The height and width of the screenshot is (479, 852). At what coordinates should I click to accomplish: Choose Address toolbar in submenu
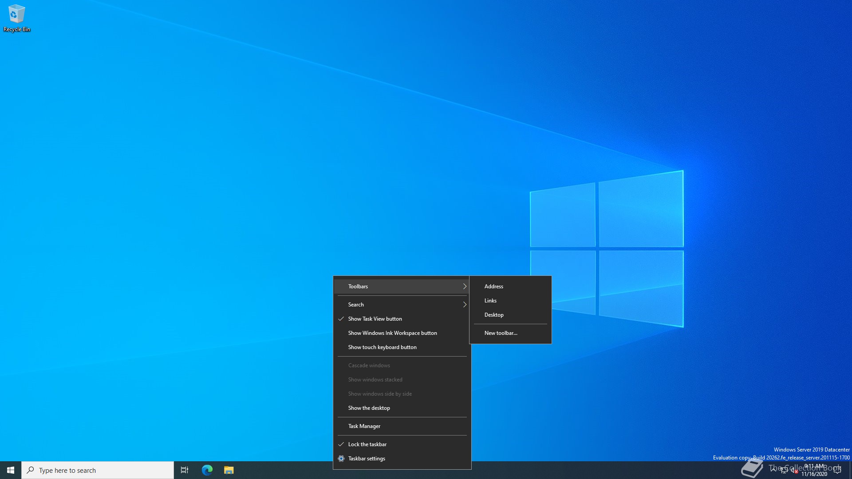pyautogui.click(x=493, y=287)
